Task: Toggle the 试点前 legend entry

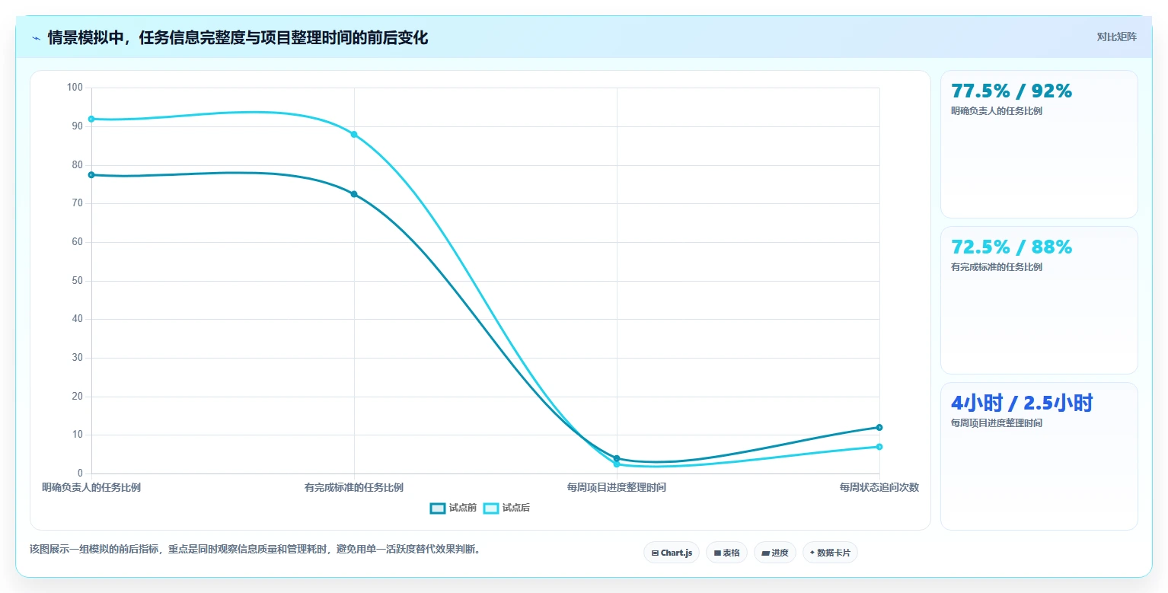Action: (453, 509)
